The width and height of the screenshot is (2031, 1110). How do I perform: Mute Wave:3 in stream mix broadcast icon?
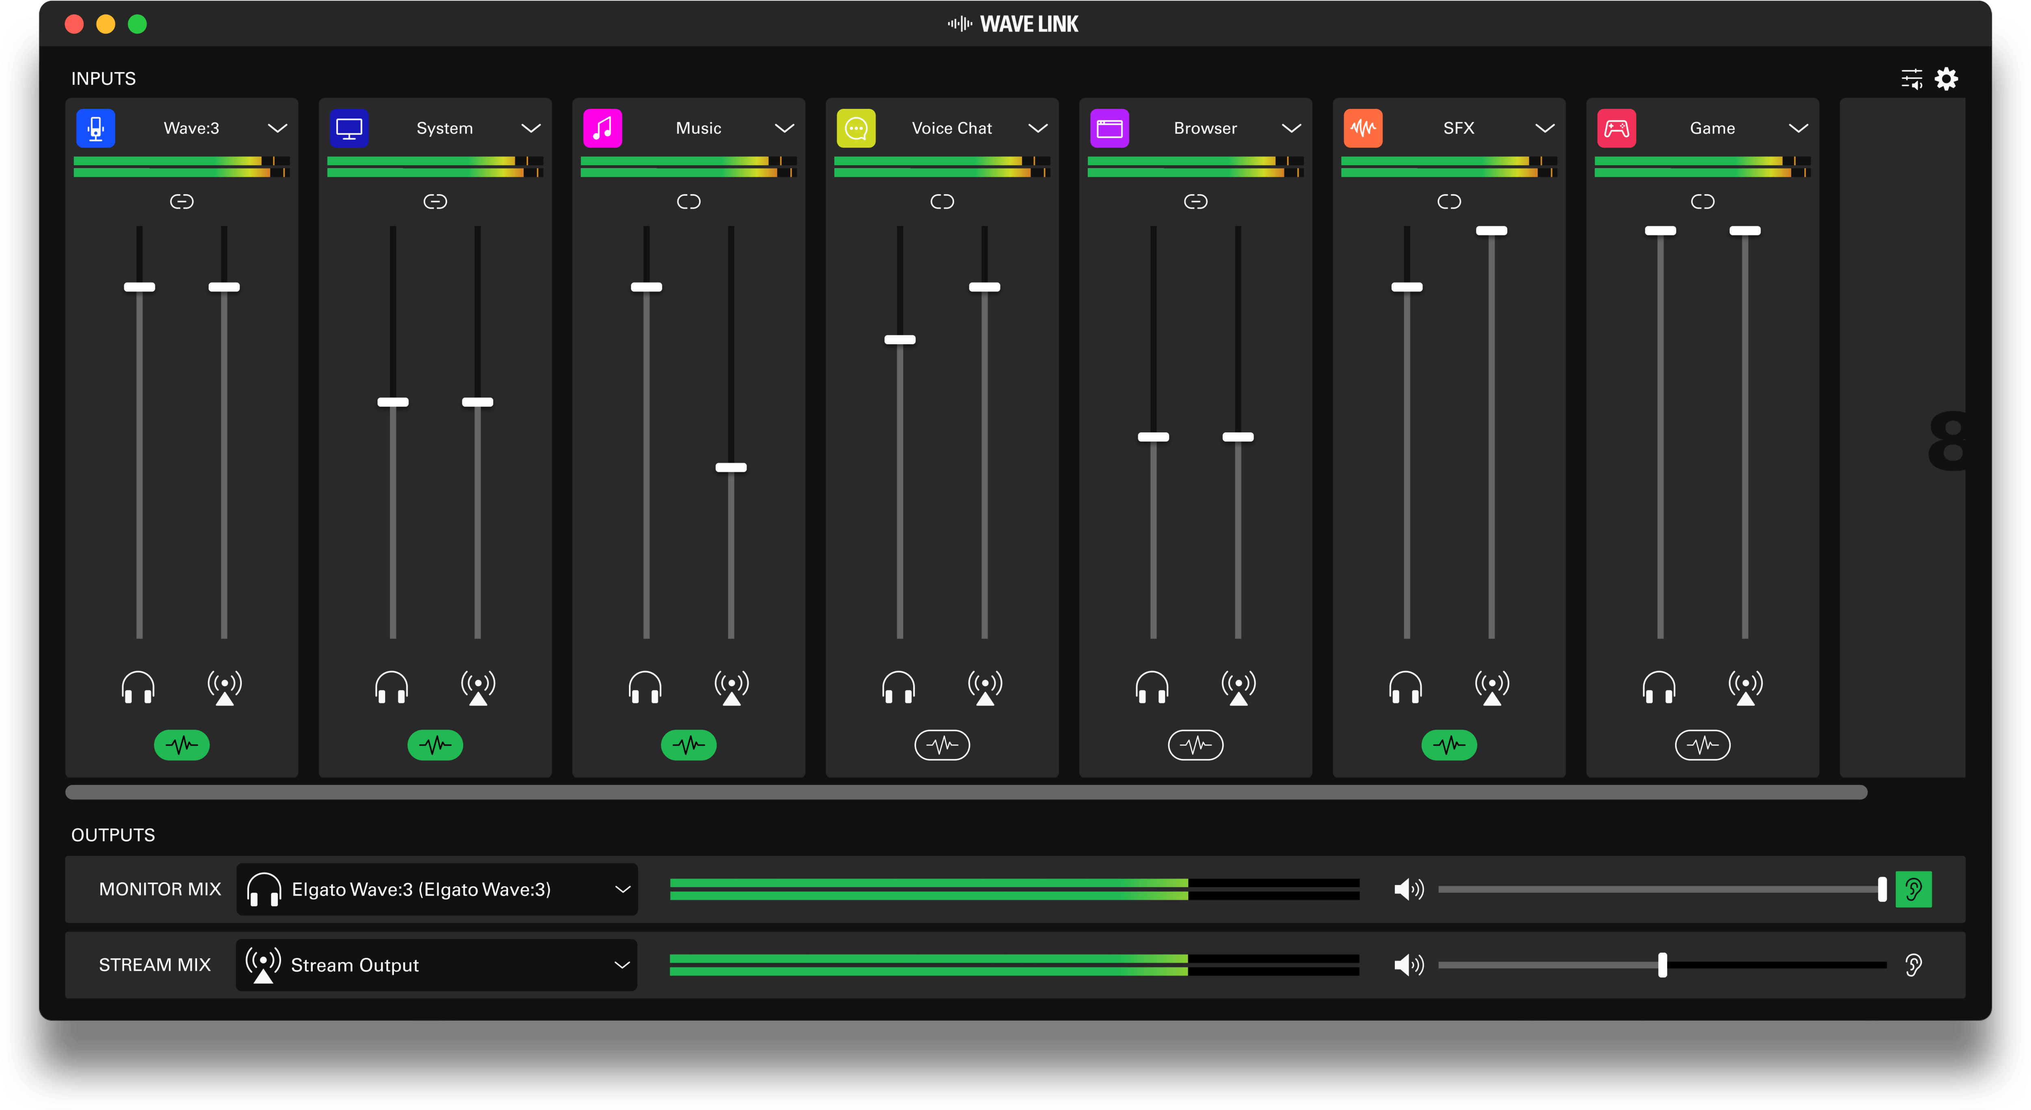[x=225, y=688]
